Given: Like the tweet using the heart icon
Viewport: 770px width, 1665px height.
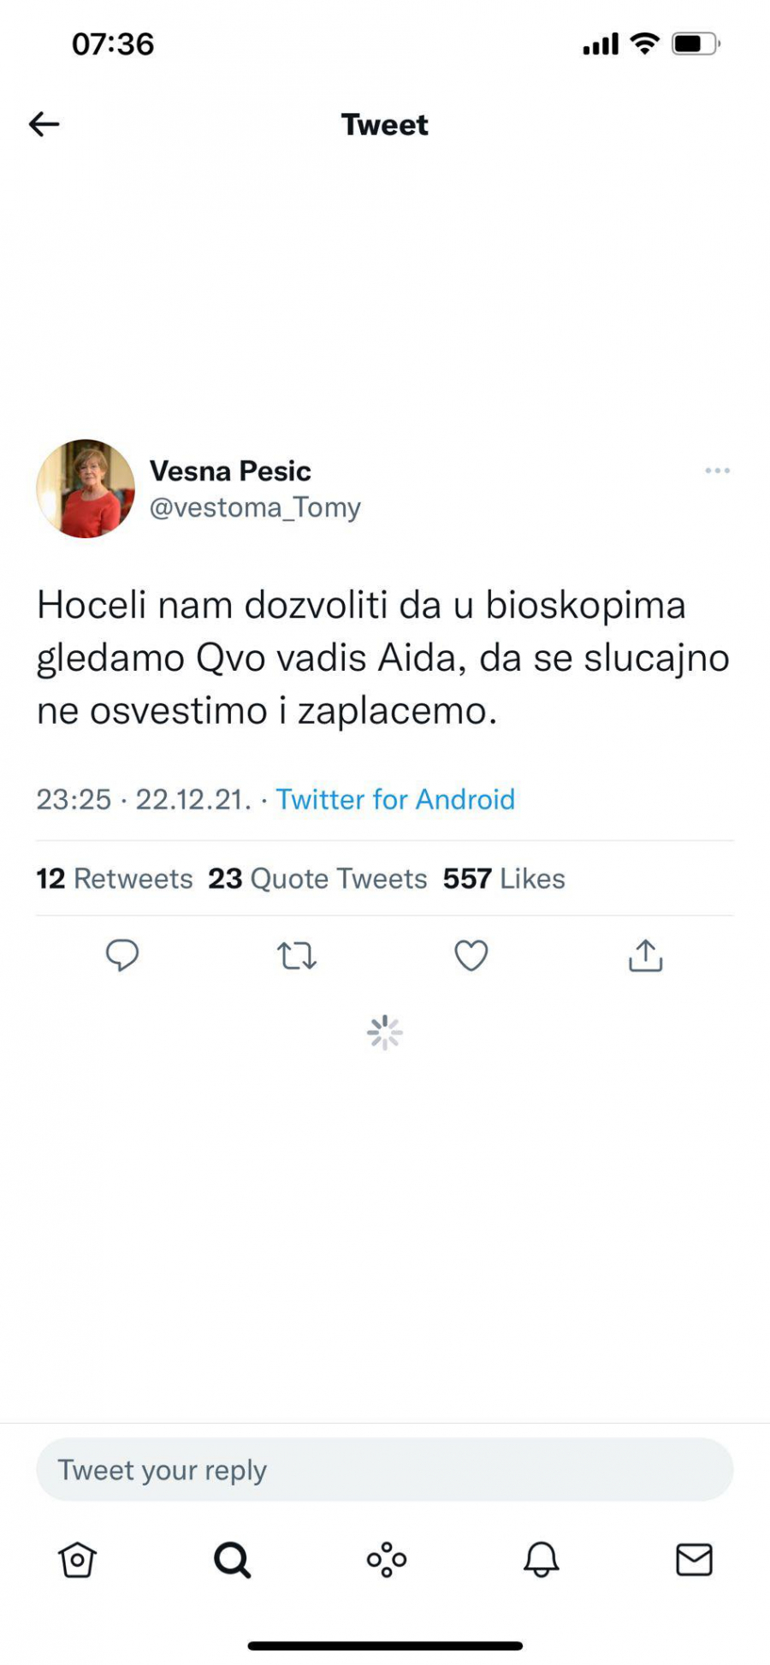Looking at the screenshot, I should click(x=471, y=957).
